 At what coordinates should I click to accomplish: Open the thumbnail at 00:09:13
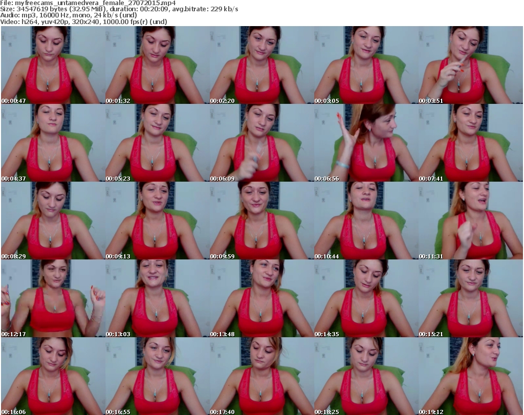(x=158, y=221)
